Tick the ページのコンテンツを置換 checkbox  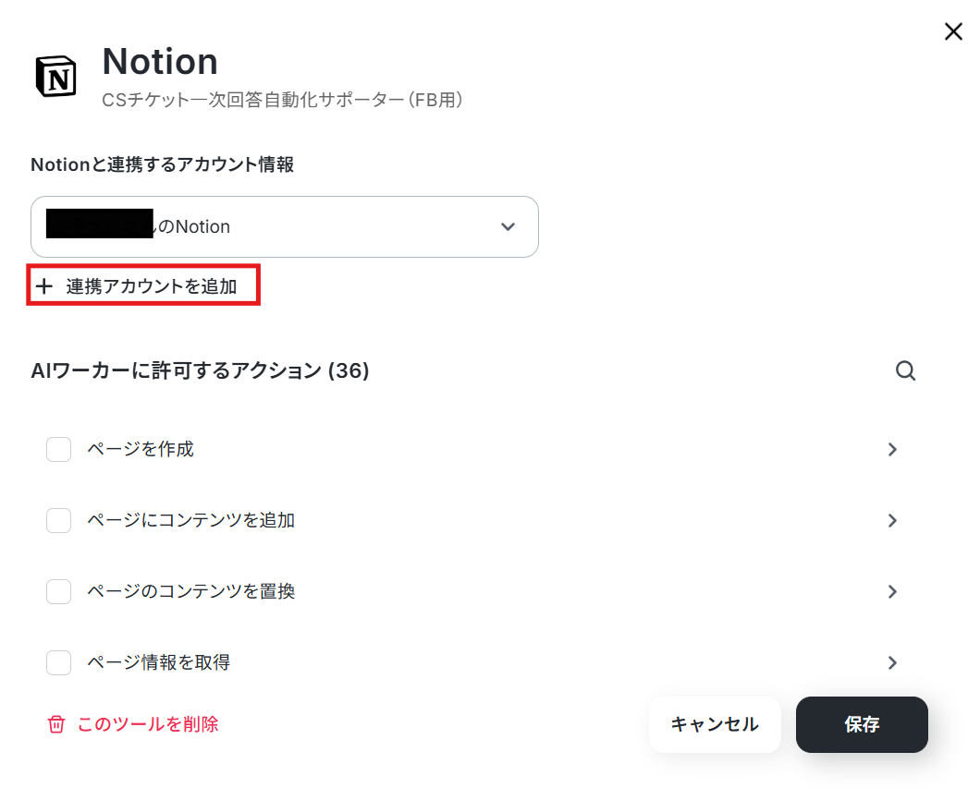pyautogui.click(x=58, y=591)
